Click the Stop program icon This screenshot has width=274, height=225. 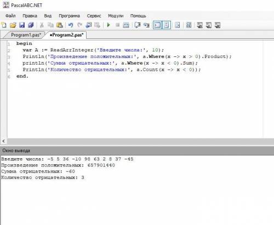click(117, 25)
